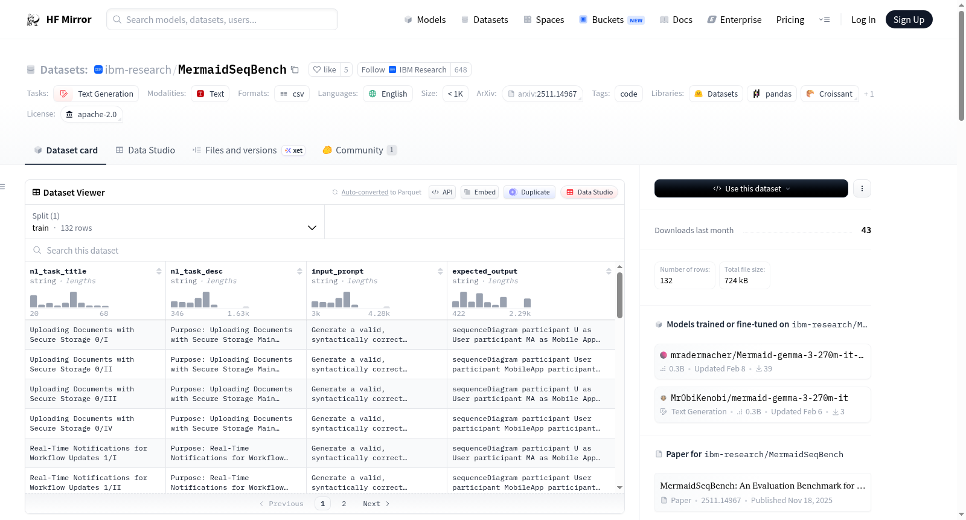Screen dimensions: 966x520
Task: Select page 1 of the dataset
Action: pyautogui.click(x=322, y=504)
